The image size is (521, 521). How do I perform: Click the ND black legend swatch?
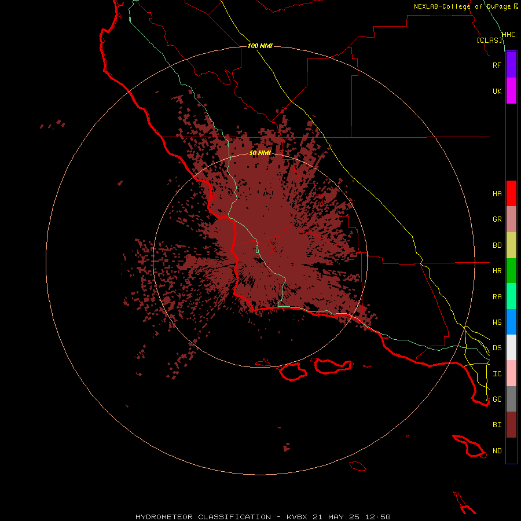point(511,450)
